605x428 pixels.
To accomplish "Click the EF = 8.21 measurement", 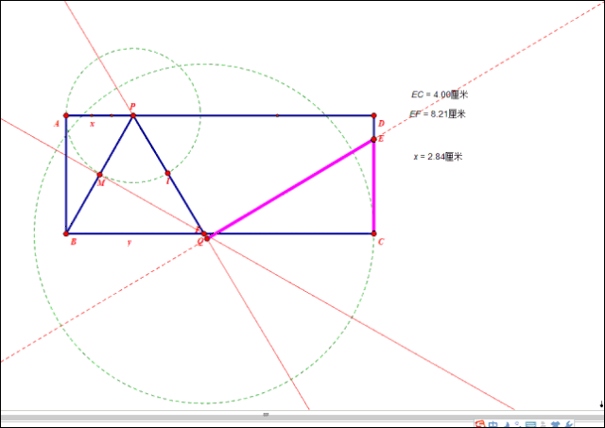I will (x=438, y=114).
